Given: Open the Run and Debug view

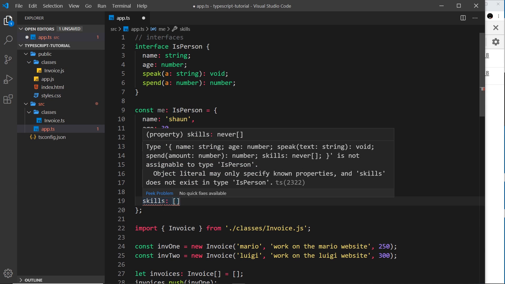Looking at the screenshot, I should tap(8, 79).
